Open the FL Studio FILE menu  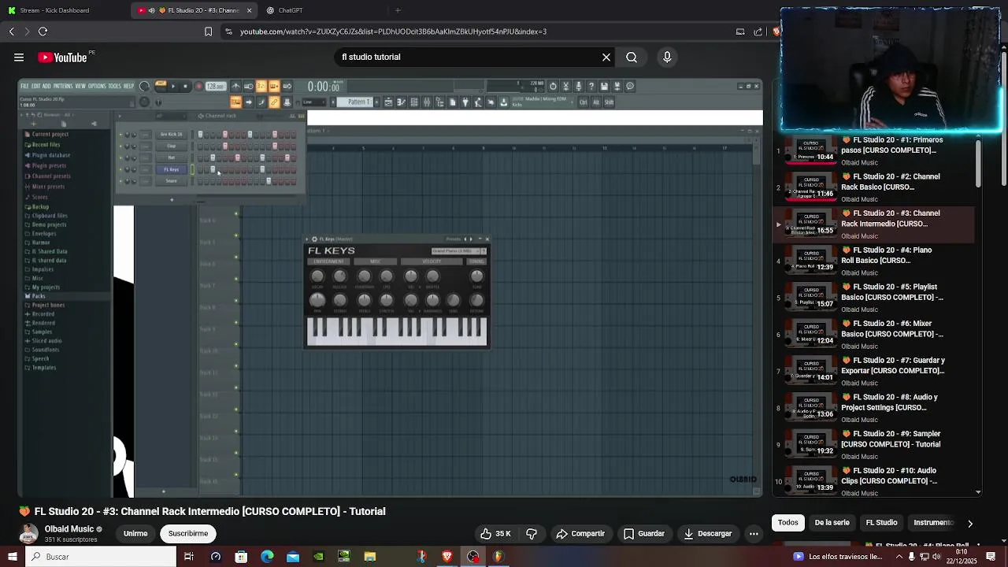coord(24,86)
